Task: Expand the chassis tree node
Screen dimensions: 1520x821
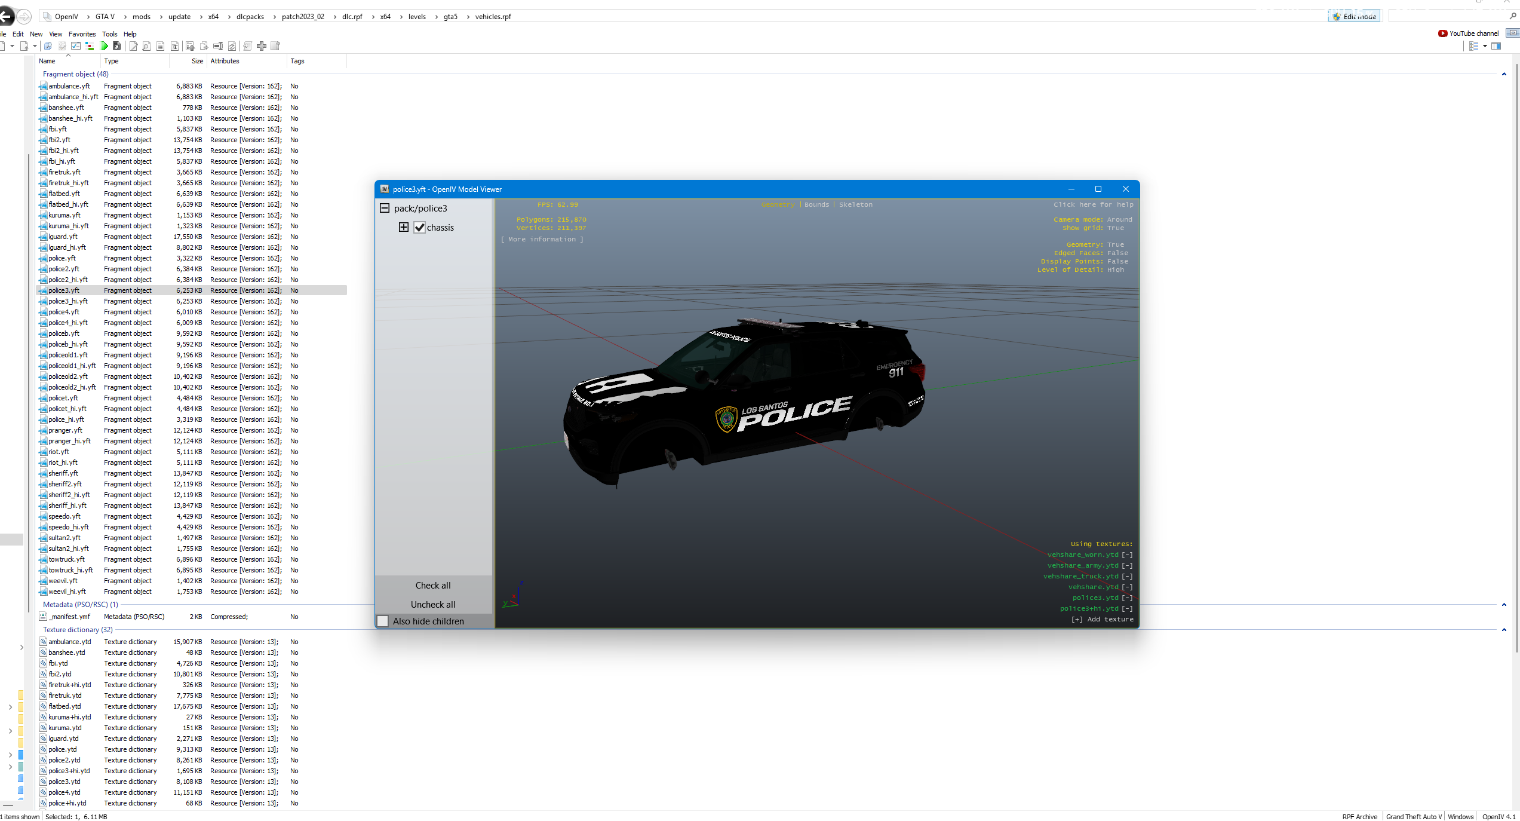Action: [404, 228]
